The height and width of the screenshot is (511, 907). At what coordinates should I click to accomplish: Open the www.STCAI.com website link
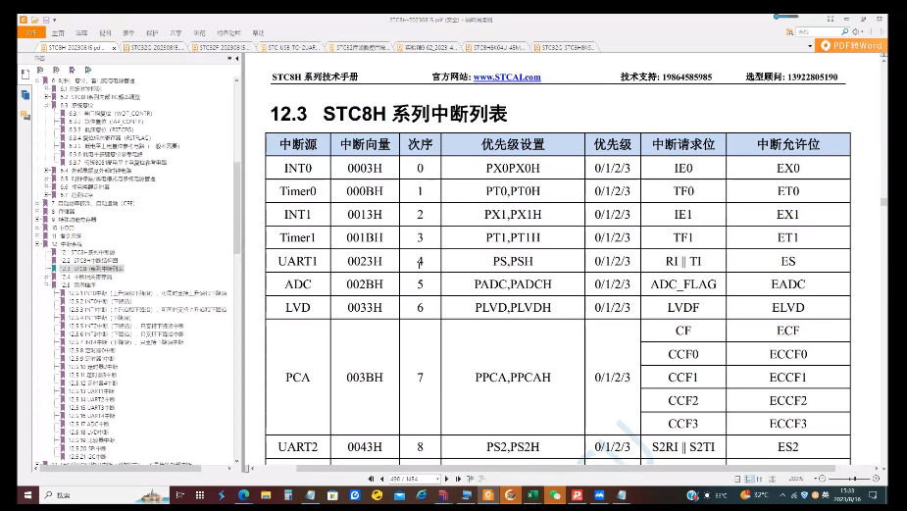pos(507,77)
